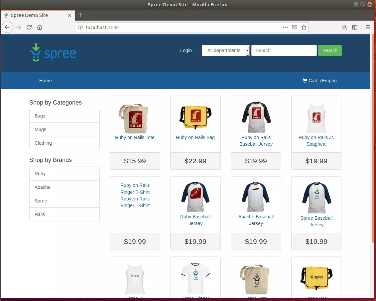Viewport: 376px width, 301px height.
Task: Open Ruby on Rails Baseball Jersey image
Action: click(256, 117)
